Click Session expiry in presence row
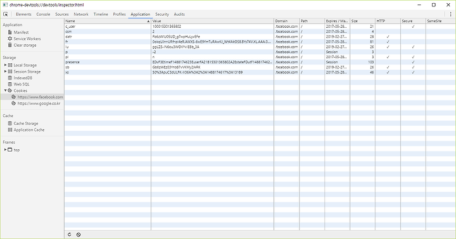The width and height of the screenshot is (456, 239). (x=332, y=62)
